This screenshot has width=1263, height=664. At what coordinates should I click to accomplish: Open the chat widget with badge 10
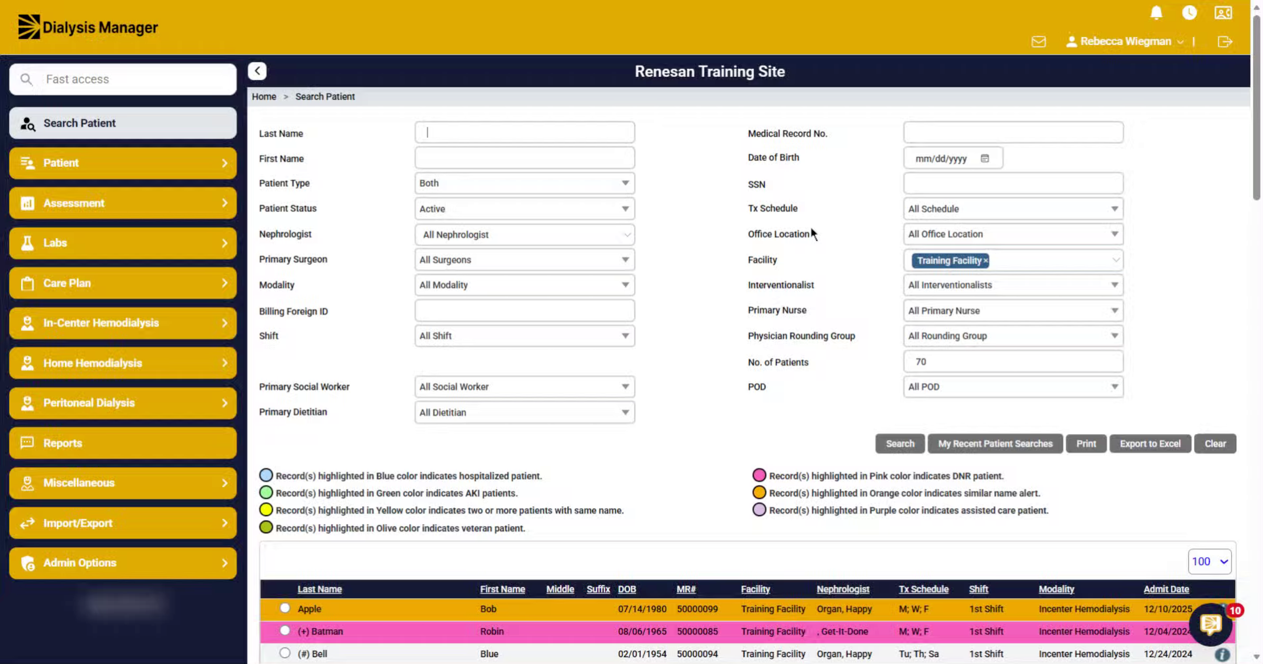pos(1211,624)
